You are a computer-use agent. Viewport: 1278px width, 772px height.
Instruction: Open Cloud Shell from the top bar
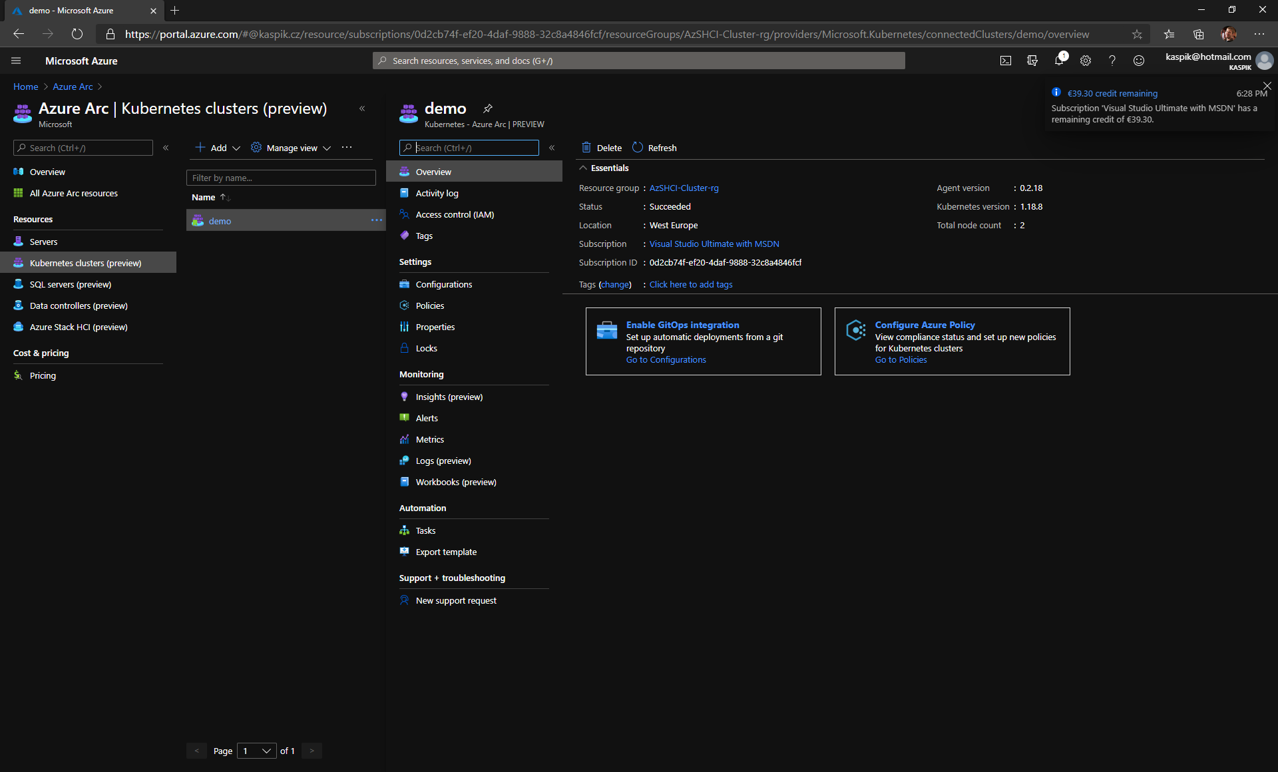point(1005,61)
